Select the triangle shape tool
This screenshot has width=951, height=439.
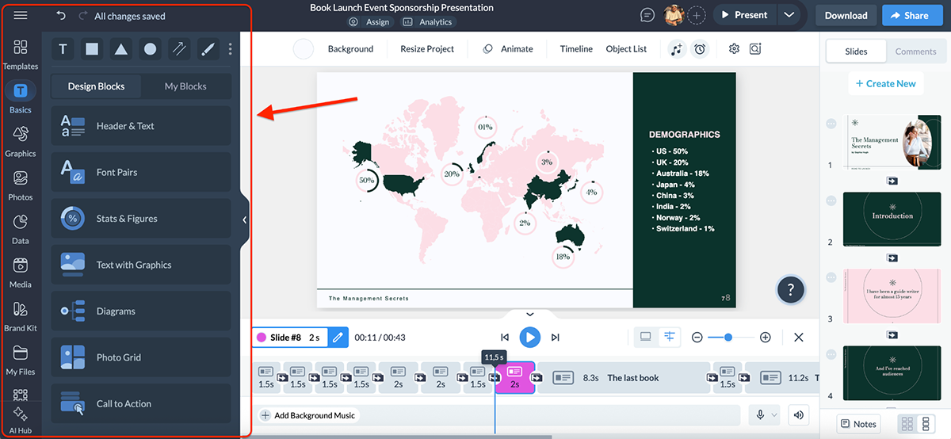pyautogui.click(x=120, y=49)
